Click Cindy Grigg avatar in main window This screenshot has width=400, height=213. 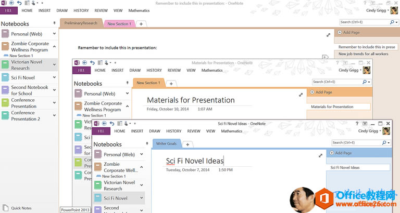pyautogui.click(x=394, y=10)
